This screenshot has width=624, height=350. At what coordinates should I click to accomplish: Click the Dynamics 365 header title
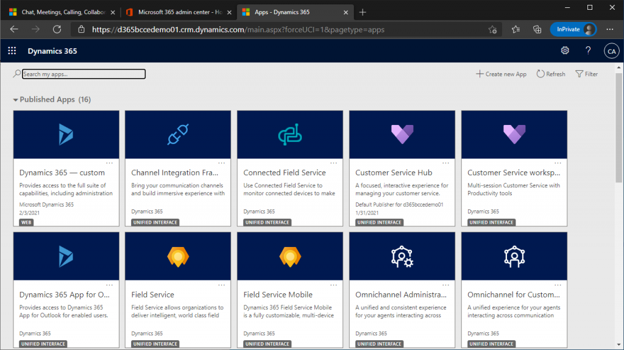point(52,51)
